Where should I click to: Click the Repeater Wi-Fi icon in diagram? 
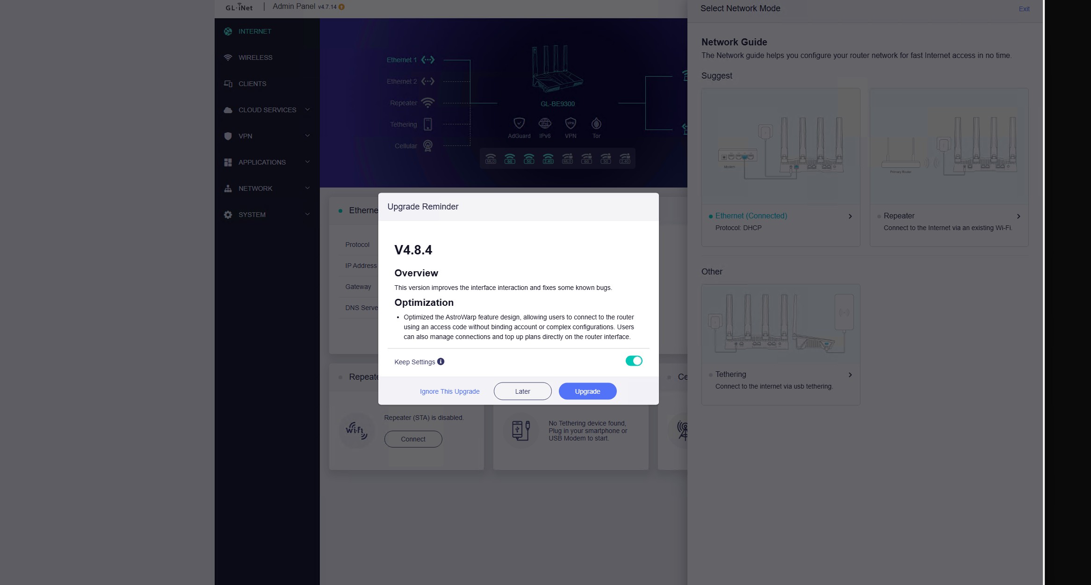[427, 103]
